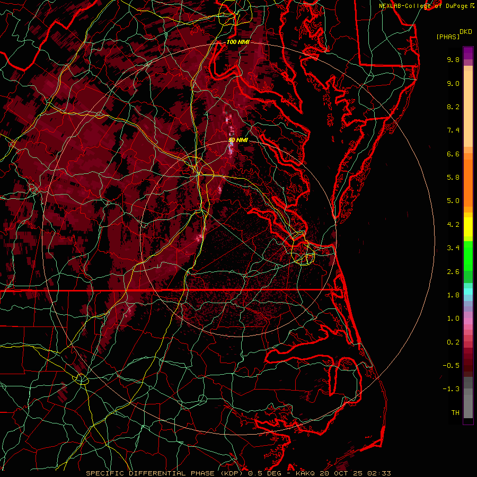Click the peach segment of the color scale
The width and height of the screenshot is (477, 477).
click(468, 109)
